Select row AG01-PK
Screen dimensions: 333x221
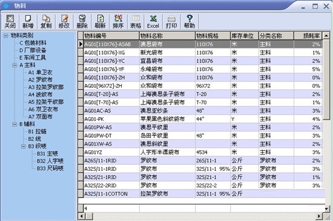click(203, 119)
